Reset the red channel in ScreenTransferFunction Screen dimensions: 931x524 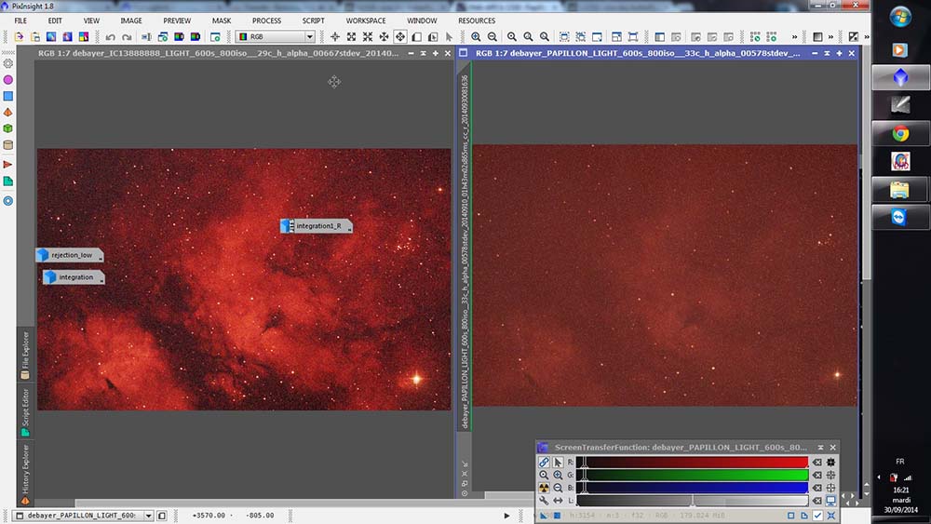[816, 462]
